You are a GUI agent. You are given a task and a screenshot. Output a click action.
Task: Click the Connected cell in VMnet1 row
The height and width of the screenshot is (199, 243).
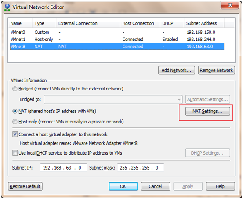tap(133, 40)
